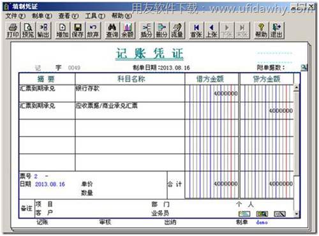Click 合计 credit total 4000000
Image resolution: width=319 pixels, height=236 pixels.
(281, 184)
